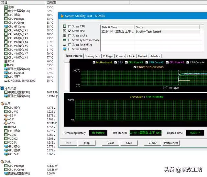
Task: Open the Voltages tab
Action: click(108, 56)
